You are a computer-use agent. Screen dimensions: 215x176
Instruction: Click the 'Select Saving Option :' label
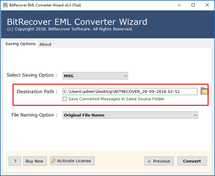[x=32, y=75]
